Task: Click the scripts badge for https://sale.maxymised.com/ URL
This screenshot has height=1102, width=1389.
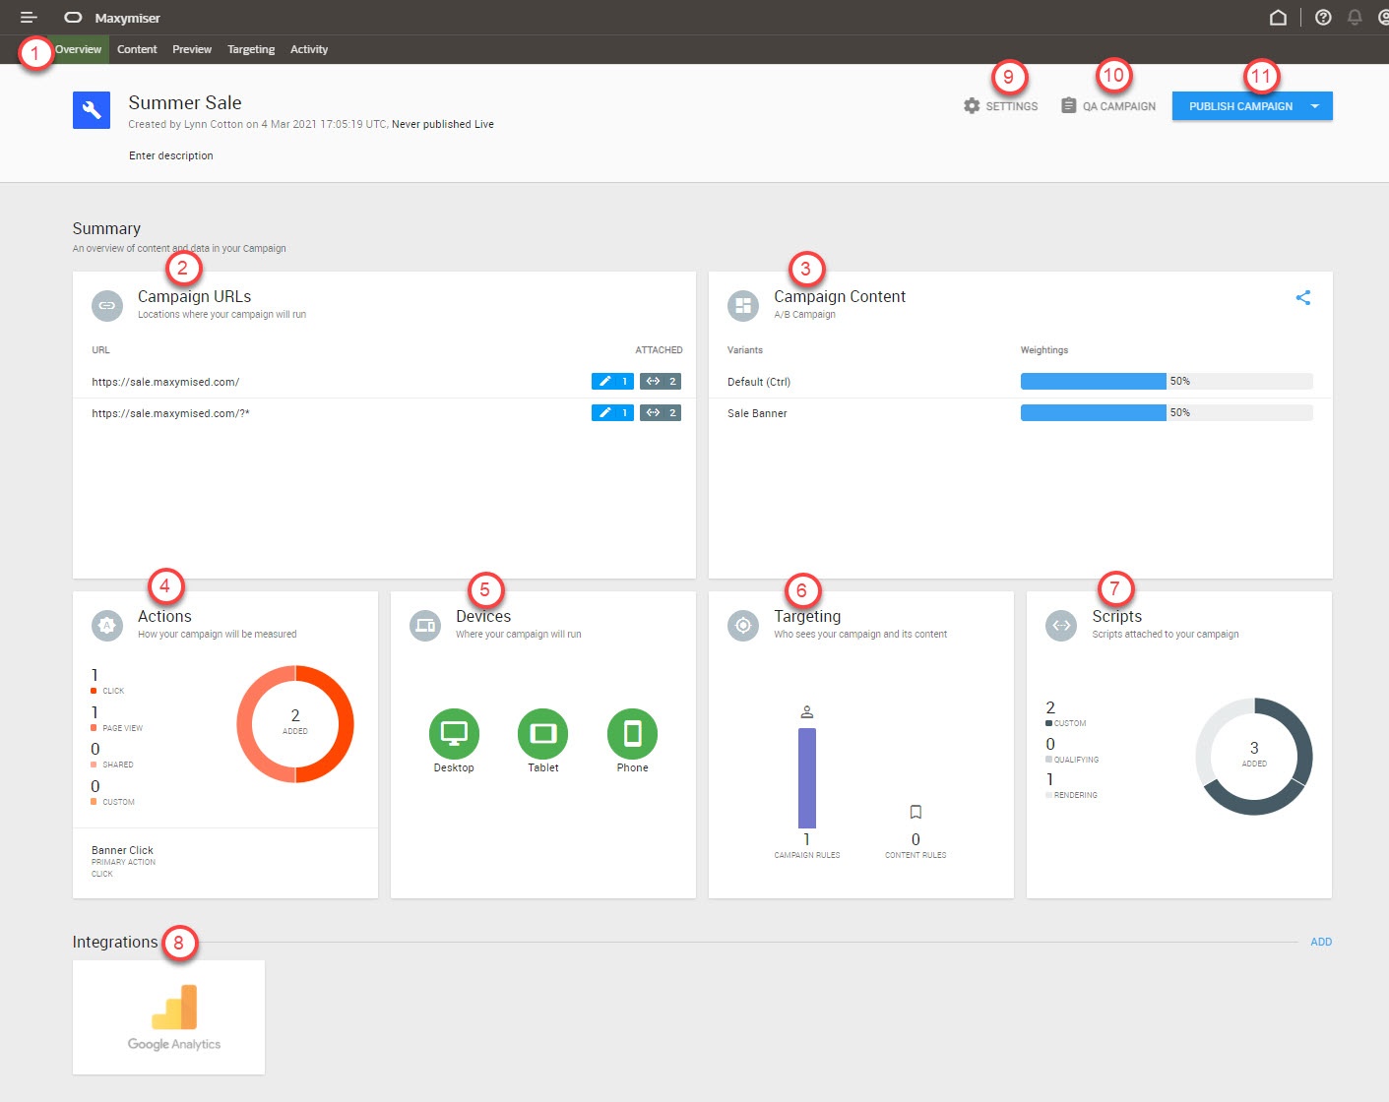Action: coord(661,382)
